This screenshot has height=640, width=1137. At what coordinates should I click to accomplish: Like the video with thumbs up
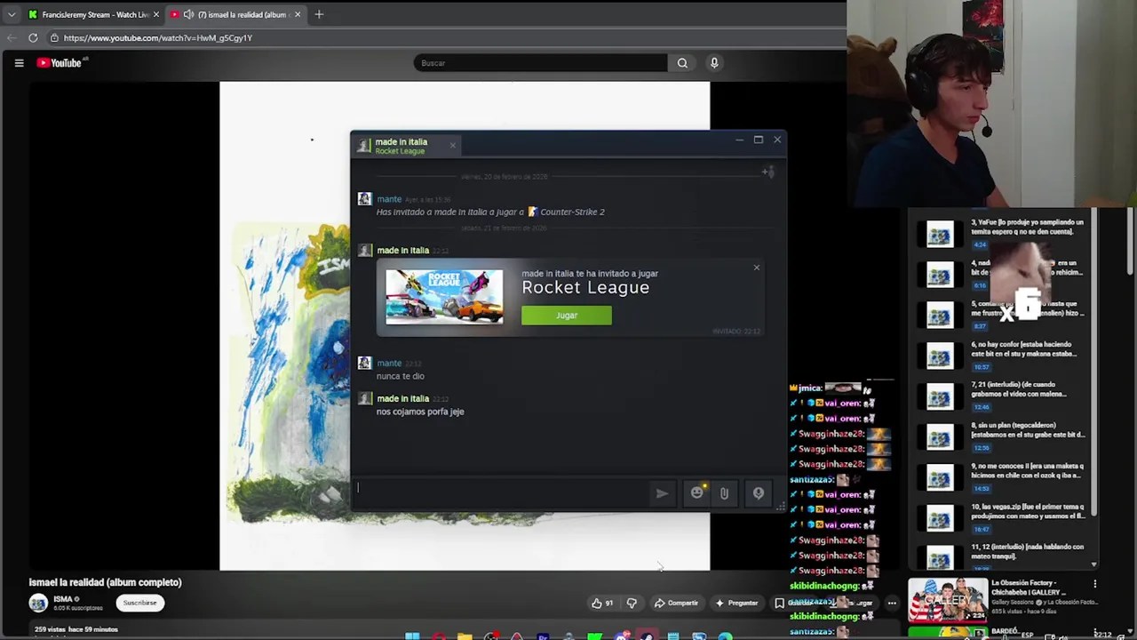602,603
